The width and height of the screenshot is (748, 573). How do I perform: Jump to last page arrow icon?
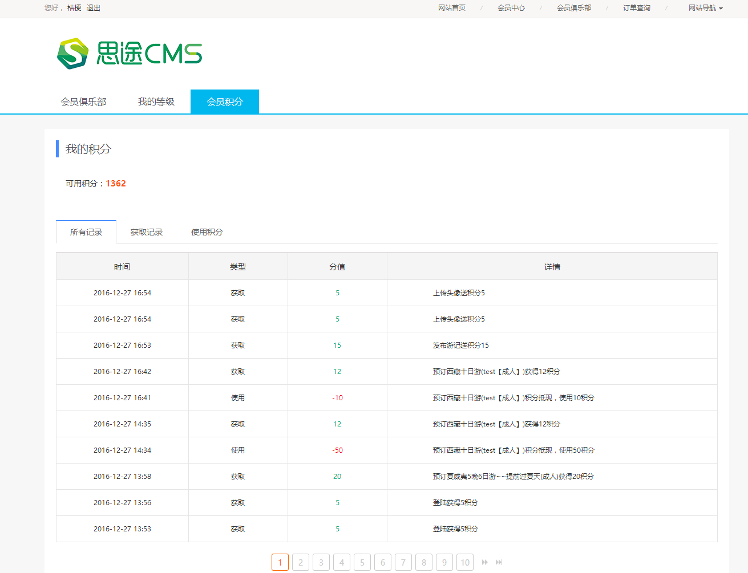(x=499, y=562)
